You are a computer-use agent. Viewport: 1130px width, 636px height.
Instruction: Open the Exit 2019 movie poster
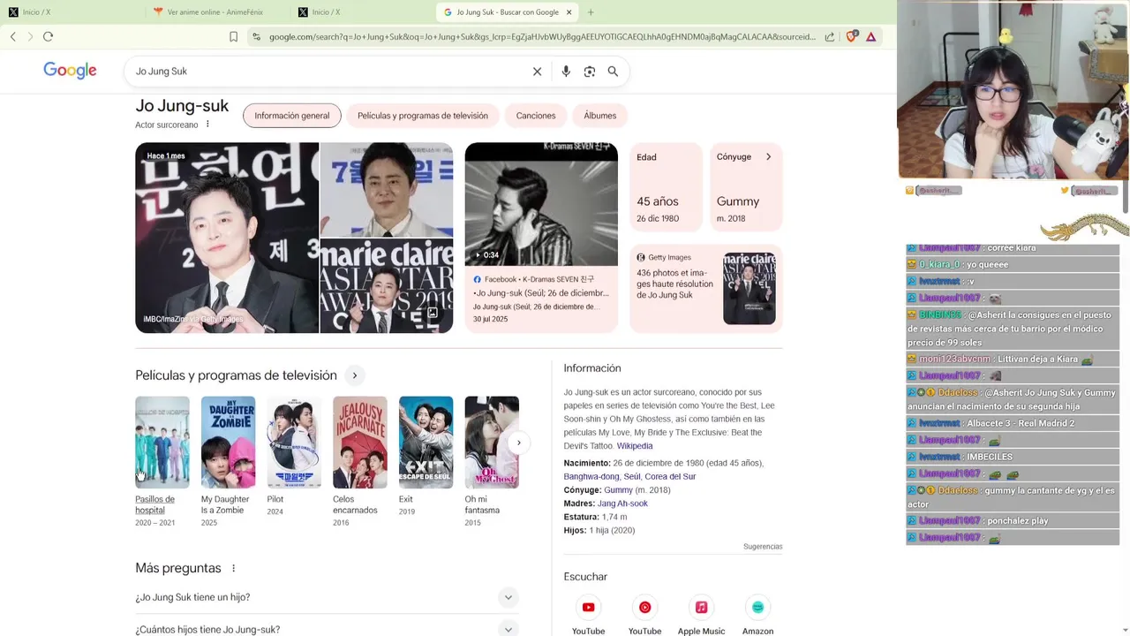tap(426, 443)
